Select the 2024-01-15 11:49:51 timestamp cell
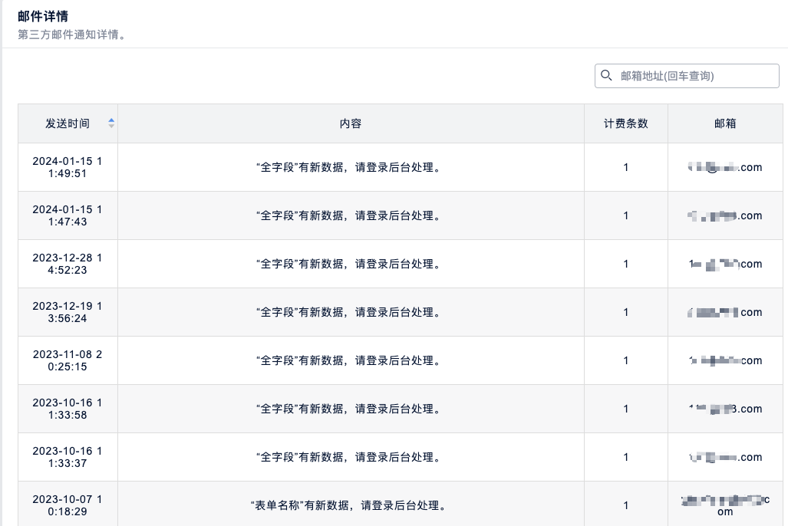The image size is (788, 526). pyautogui.click(x=68, y=167)
